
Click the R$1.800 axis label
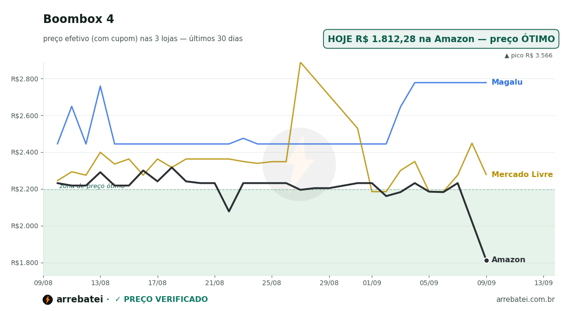[x=24, y=263]
